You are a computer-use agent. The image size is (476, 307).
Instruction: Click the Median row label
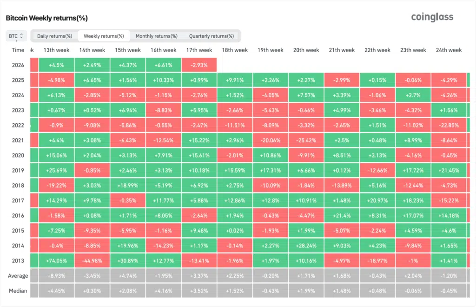[x=18, y=291]
